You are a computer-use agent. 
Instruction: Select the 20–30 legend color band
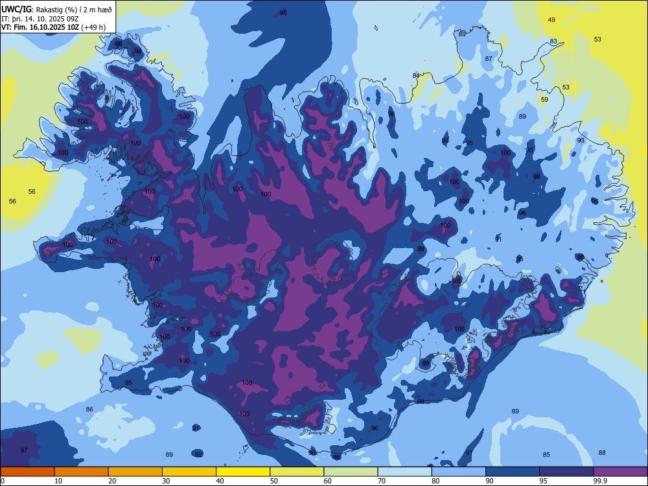coord(135,472)
